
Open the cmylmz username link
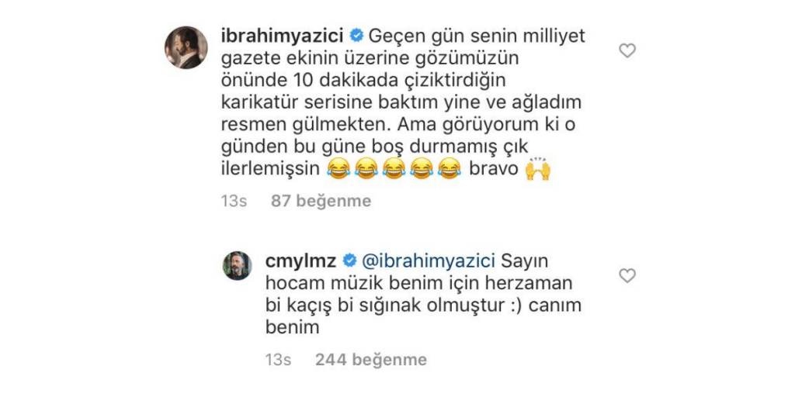pyautogui.click(x=302, y=262)
